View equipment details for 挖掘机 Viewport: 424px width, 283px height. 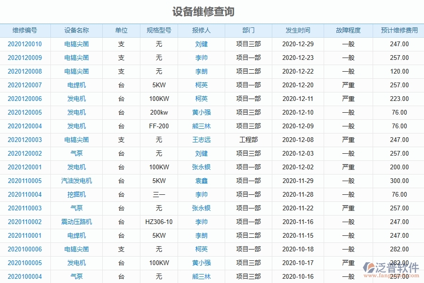pyautogui.click(x=75, y=194)
